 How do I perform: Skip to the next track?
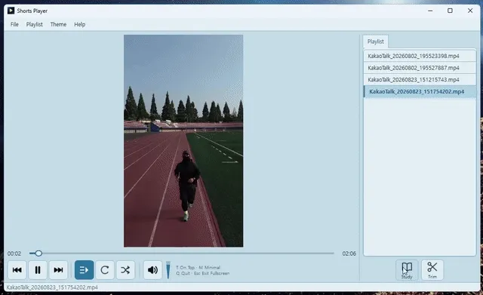click(x=58, y=270)
